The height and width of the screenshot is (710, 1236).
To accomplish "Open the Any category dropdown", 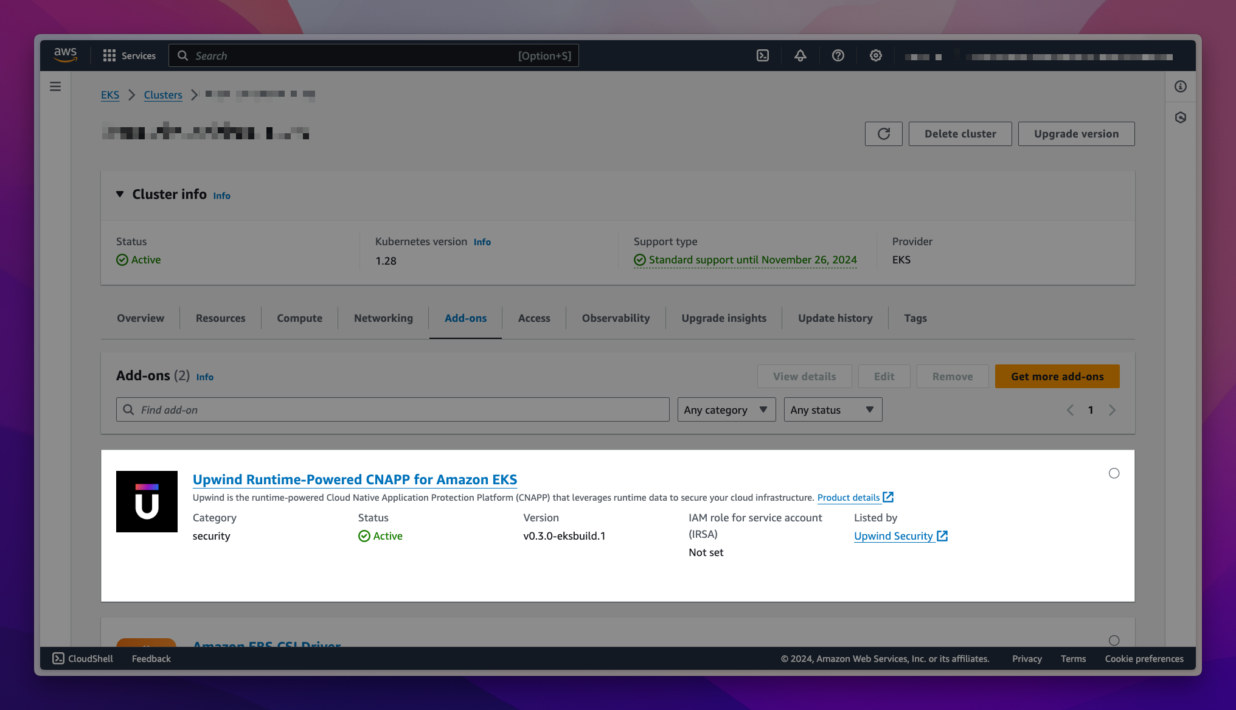I will 726,409.
